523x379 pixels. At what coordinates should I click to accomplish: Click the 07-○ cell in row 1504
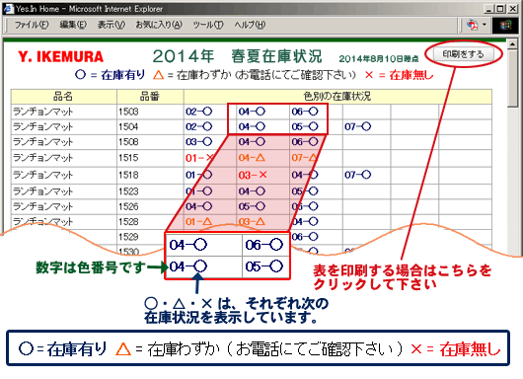358,126
